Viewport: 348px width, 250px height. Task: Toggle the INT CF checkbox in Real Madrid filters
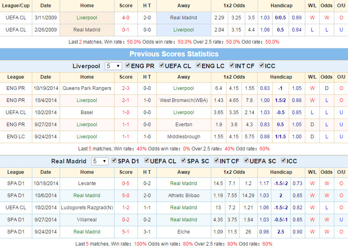pos(217,160)
